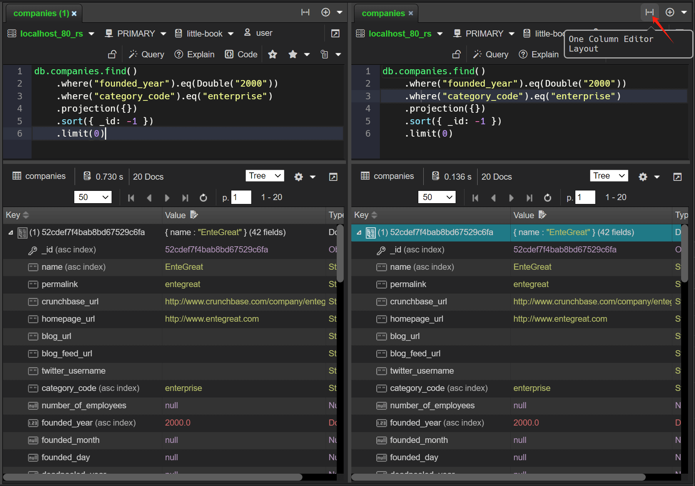
Task: Click the add-to-favorites star-plus icon
Action: (x=273, y=54)
